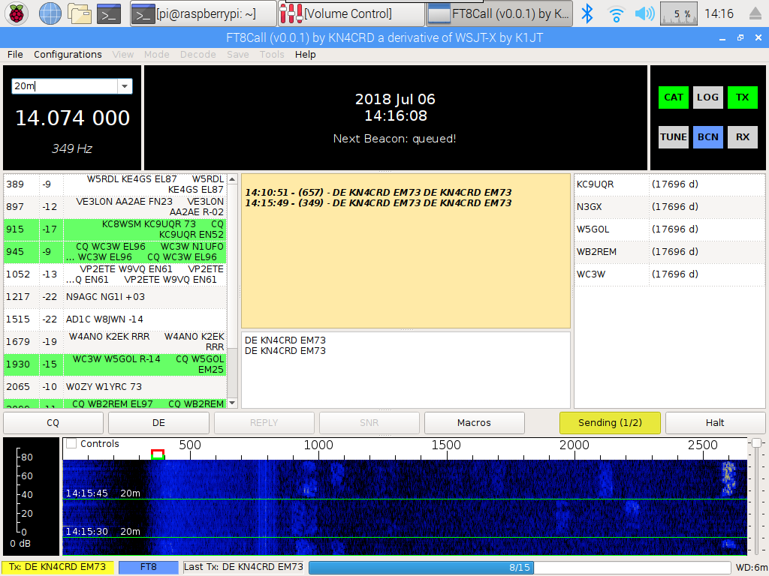Click the CQ button

[x=53, y=423]
